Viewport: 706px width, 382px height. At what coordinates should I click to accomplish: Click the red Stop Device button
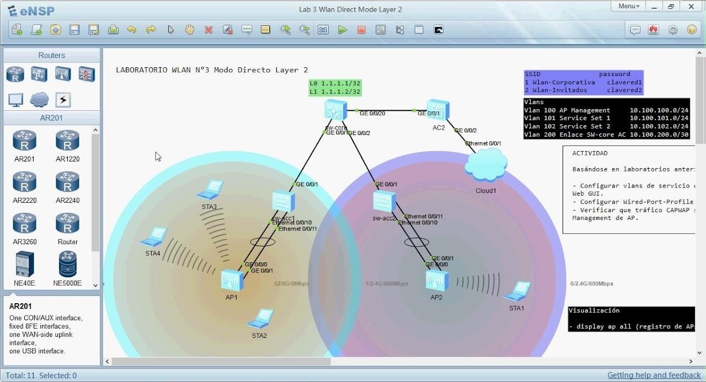coord(361,30)
